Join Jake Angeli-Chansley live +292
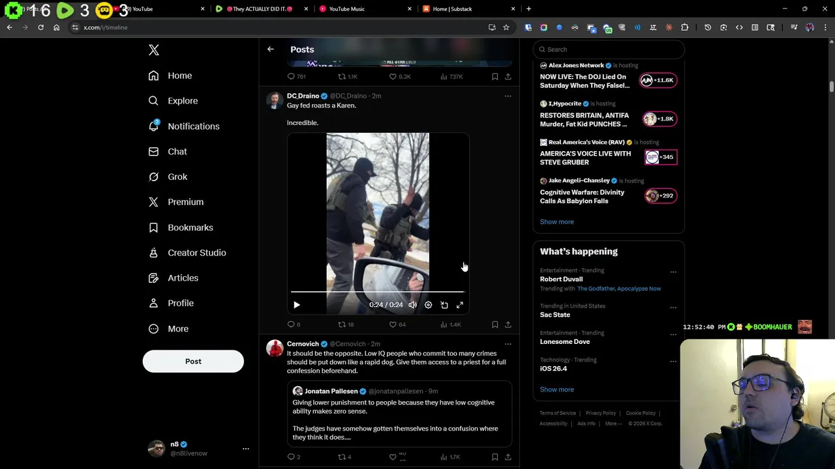The image size is (835, 469). tap(661, 195)
